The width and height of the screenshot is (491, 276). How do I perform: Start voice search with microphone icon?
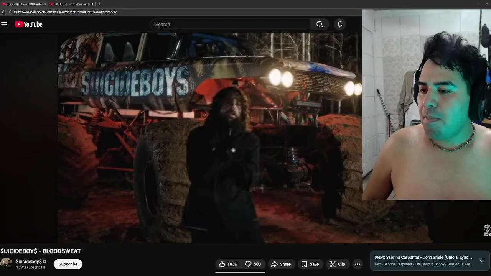[x=339, y=24]
